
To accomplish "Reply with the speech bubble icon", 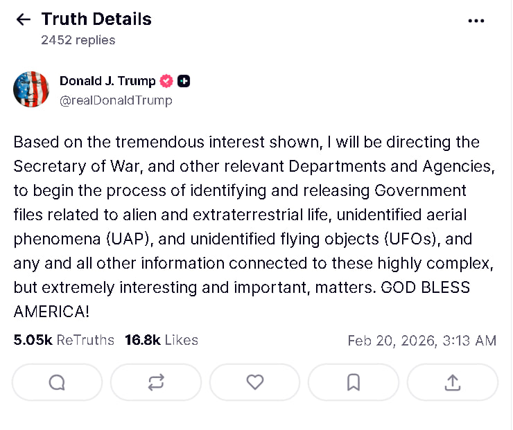I will (x=57, y=382).
